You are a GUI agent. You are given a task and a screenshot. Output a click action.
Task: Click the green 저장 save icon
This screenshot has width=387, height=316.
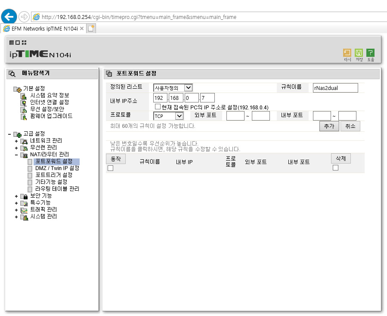pyautogui.click(x=359, y=53)
